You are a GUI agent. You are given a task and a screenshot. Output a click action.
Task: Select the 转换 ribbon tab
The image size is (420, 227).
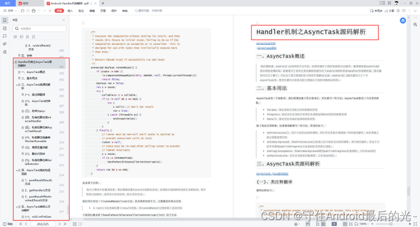pyautogui.click(x=125, y=10)
